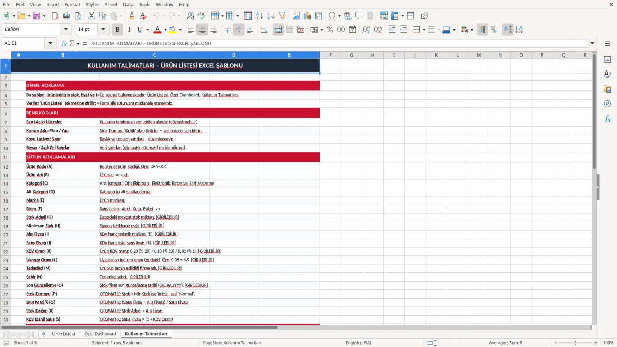This screenshot has height=347, width=617.
Task: Click the formula input line
Action: coord(338,44)
